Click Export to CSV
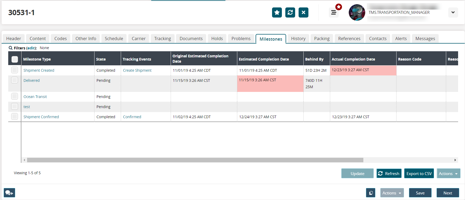This screenshot has height=200, width=465. coord(419,173)
